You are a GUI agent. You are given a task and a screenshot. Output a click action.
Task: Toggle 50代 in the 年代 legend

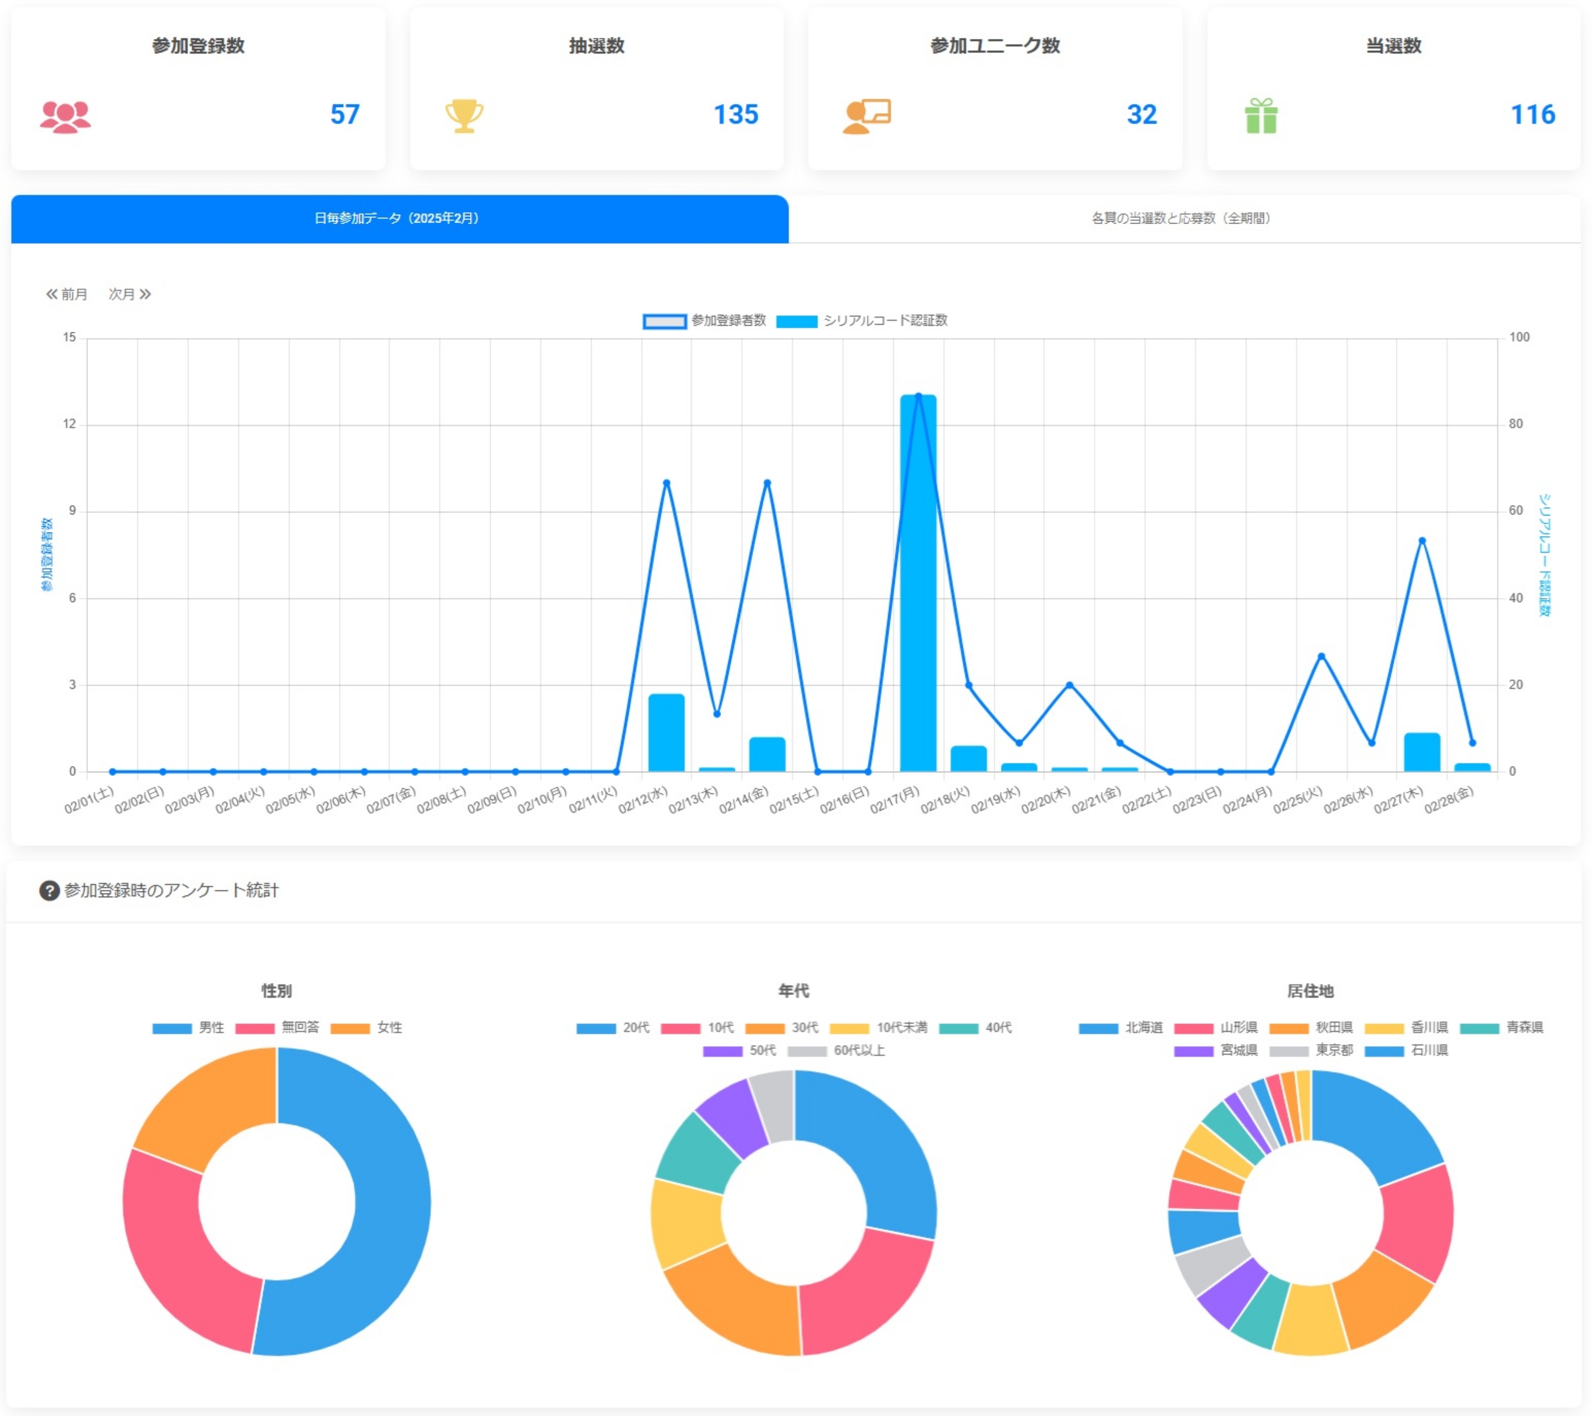(739, 1051)
